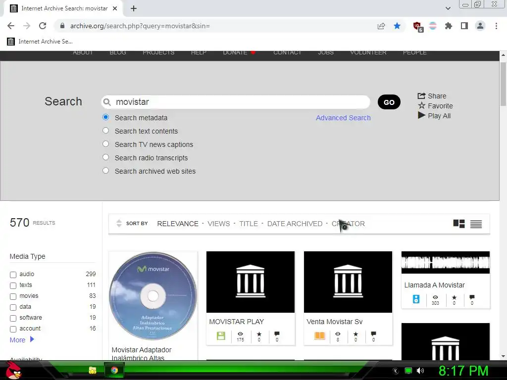Sort results by VIEWS
This screenshot has height=380, width=507.
[x=218, y=224]
